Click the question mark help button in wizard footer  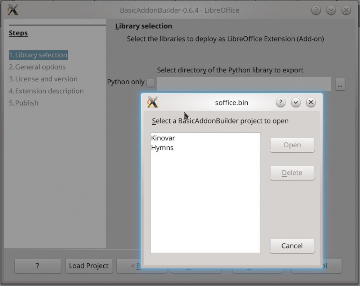click(x=38, y=266)
